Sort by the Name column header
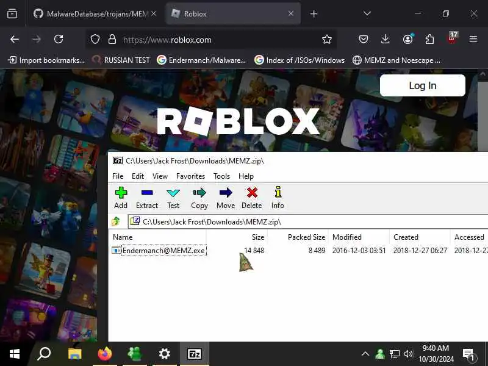The image size is (488, 366). [x=157, y=237]
